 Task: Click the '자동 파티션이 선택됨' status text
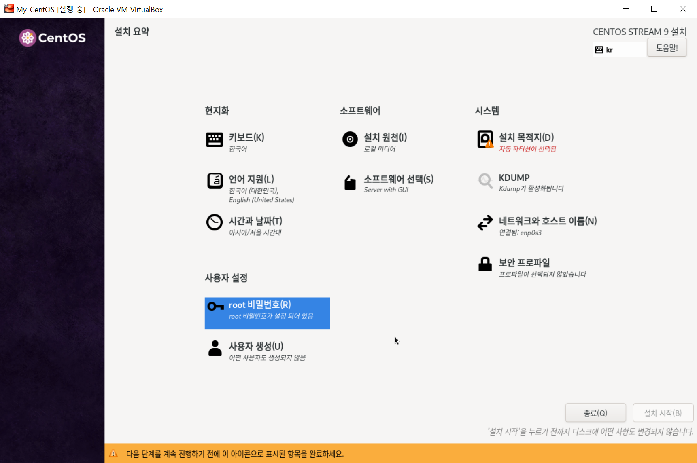click(527, 149)
